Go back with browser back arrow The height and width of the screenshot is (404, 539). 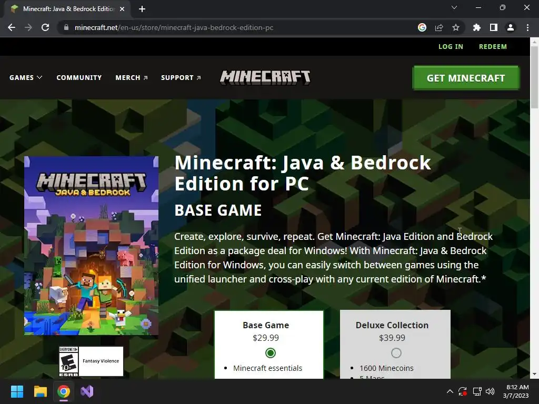[x=12, y=27]
